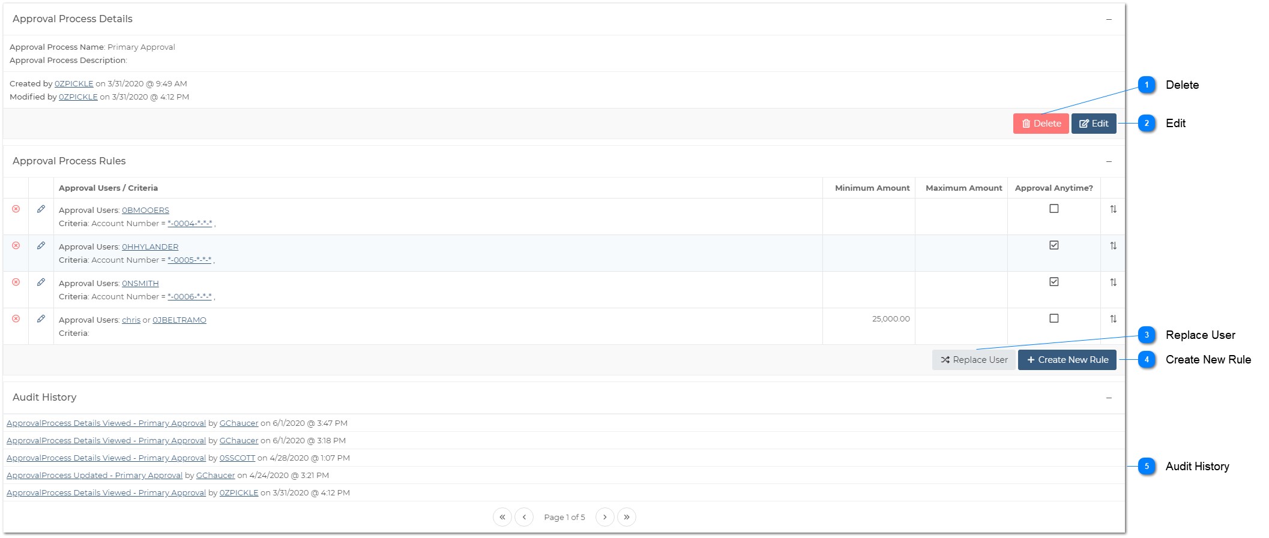
Task: Collapse the Approval Process Details panel
Action: click(x=1109, y=19)
